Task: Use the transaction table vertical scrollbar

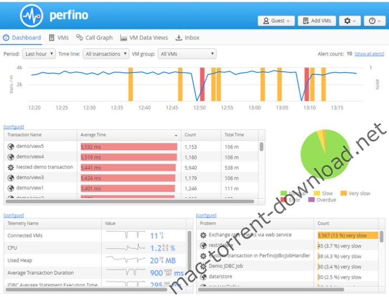Action: pos(262,146)
